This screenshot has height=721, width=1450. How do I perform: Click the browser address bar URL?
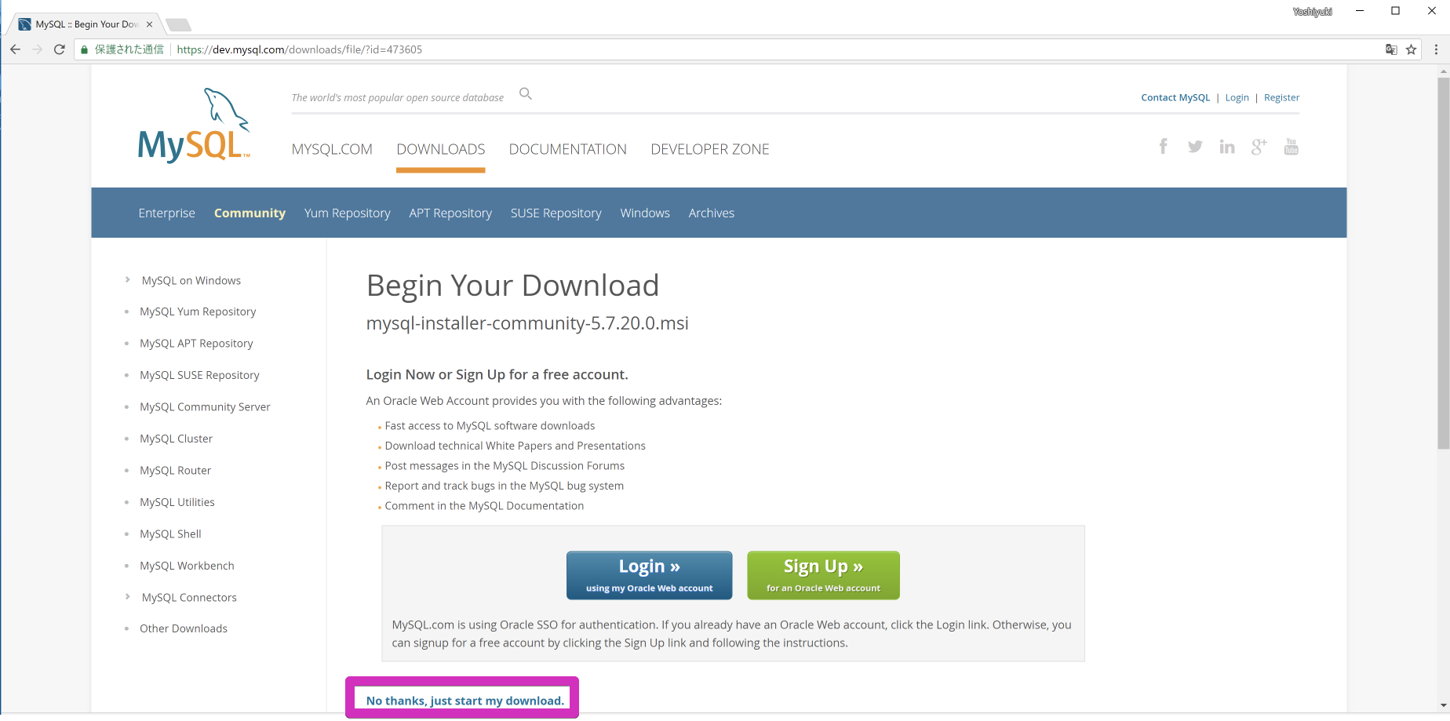click(x=300, y=49)
